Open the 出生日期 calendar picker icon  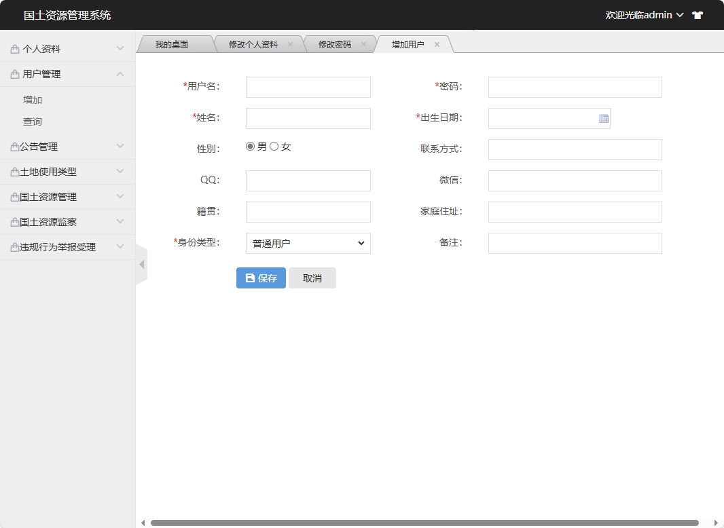point(603,118)
